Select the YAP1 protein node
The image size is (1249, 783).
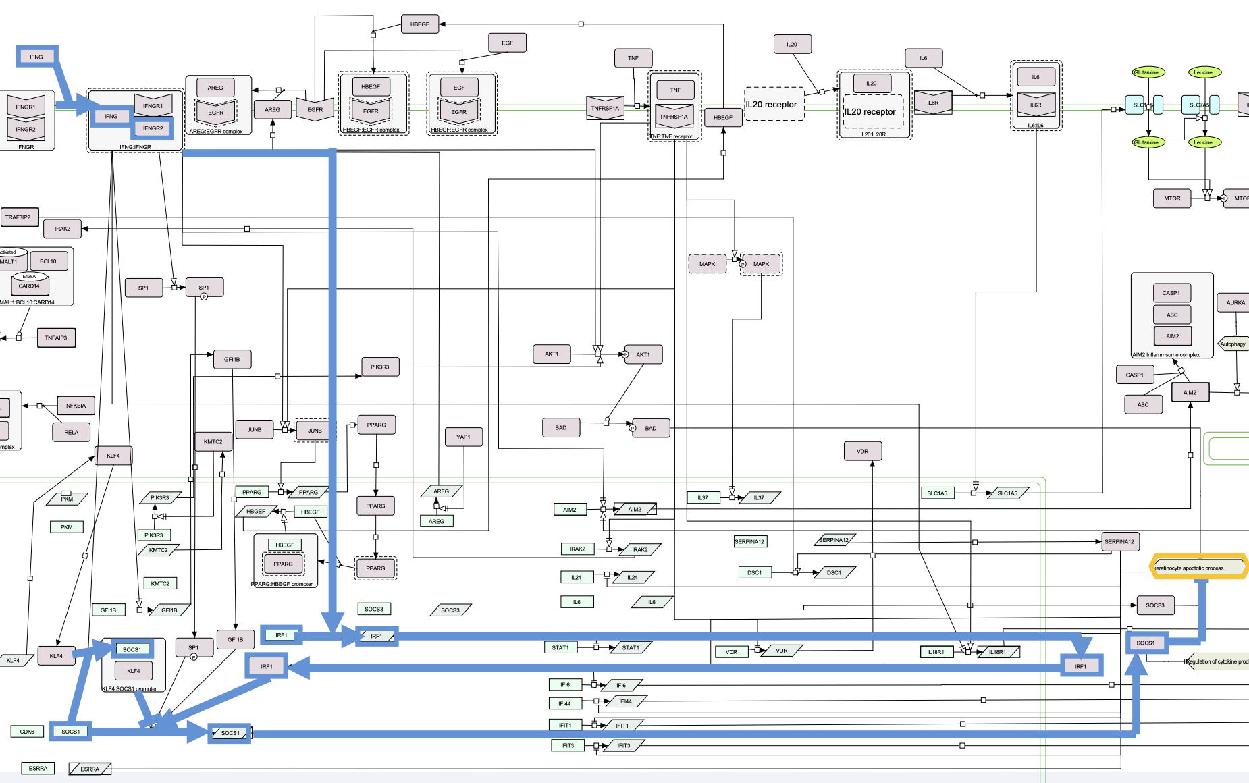point(463,437)
